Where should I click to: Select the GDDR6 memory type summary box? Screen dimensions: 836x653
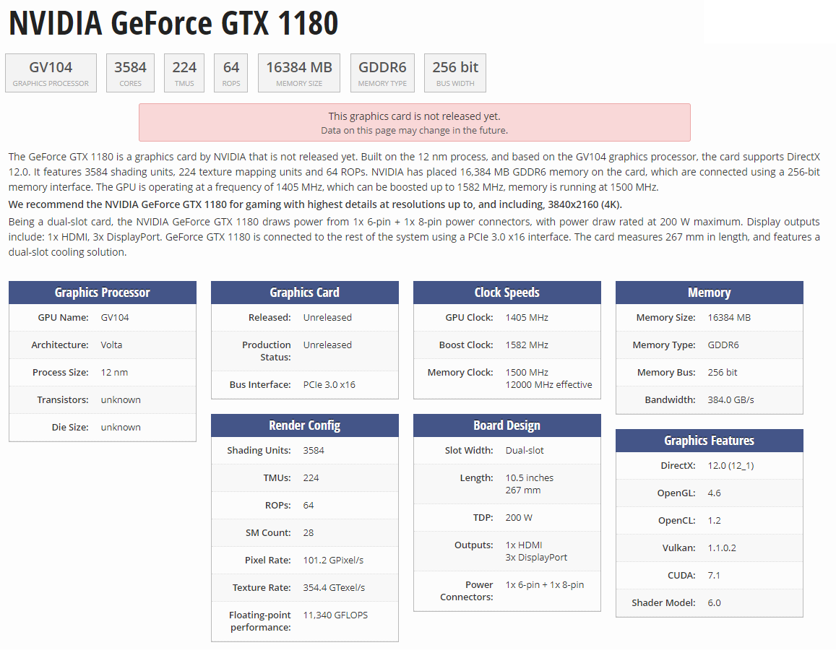click(382, 73)
